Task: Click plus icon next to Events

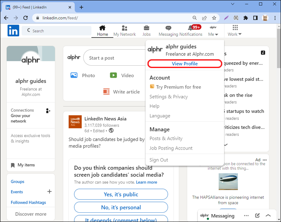Action: point(49,192)
